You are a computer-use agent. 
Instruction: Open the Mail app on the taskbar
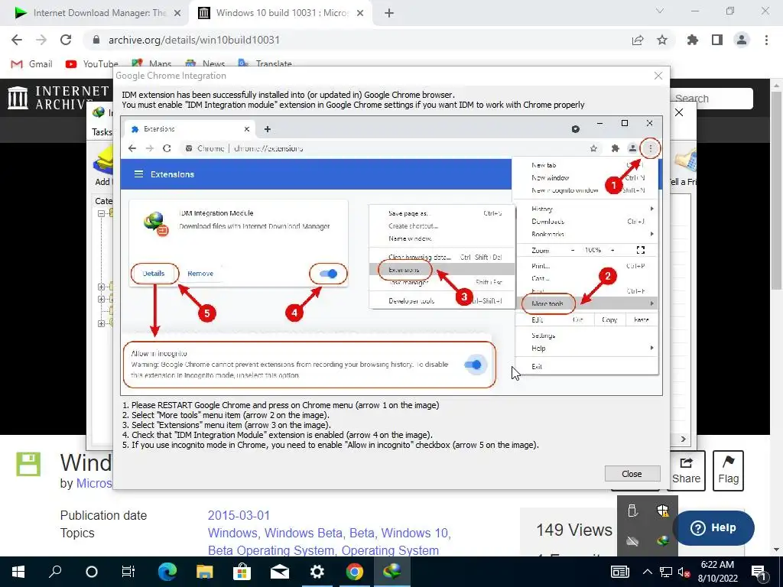click(280, 572)
